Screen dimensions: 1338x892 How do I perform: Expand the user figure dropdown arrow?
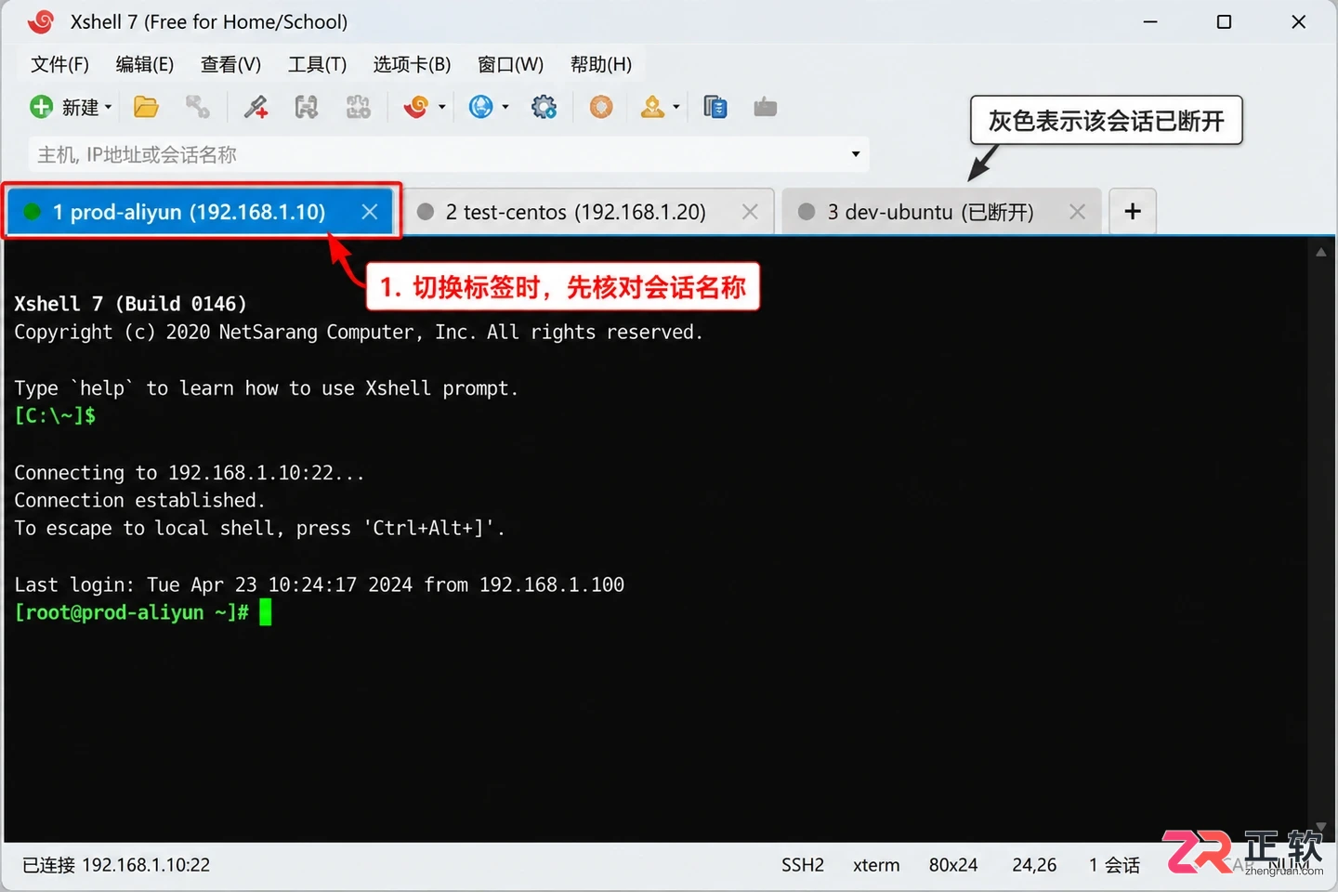[676, 108]
